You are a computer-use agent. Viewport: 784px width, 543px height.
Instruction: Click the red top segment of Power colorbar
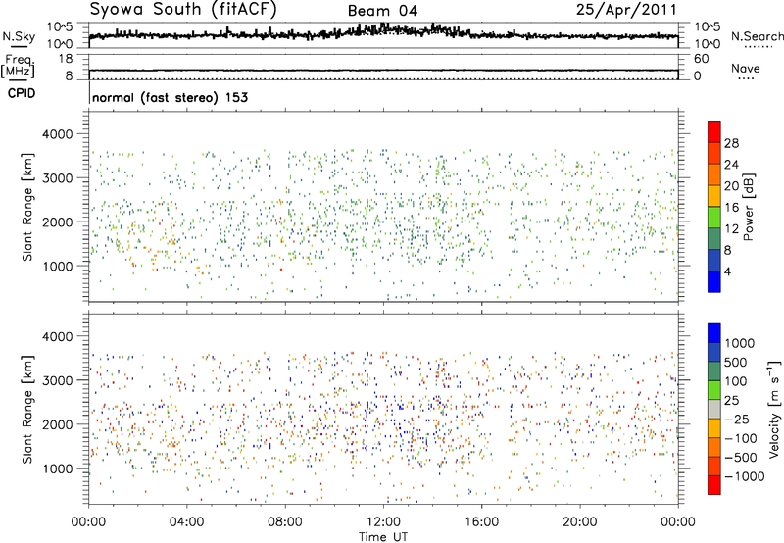click(x=714, y=131)
